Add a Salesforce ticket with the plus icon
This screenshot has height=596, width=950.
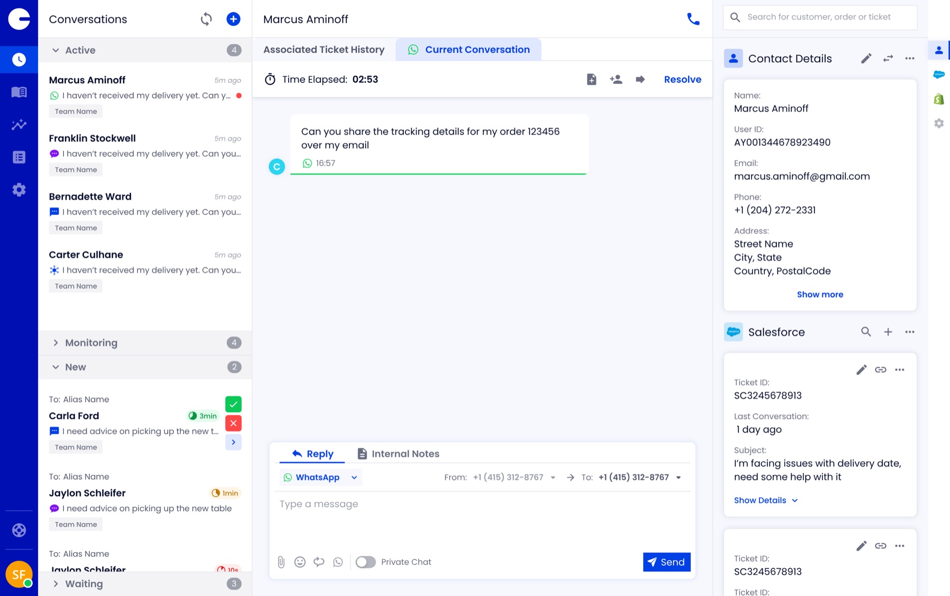point(888,332)
